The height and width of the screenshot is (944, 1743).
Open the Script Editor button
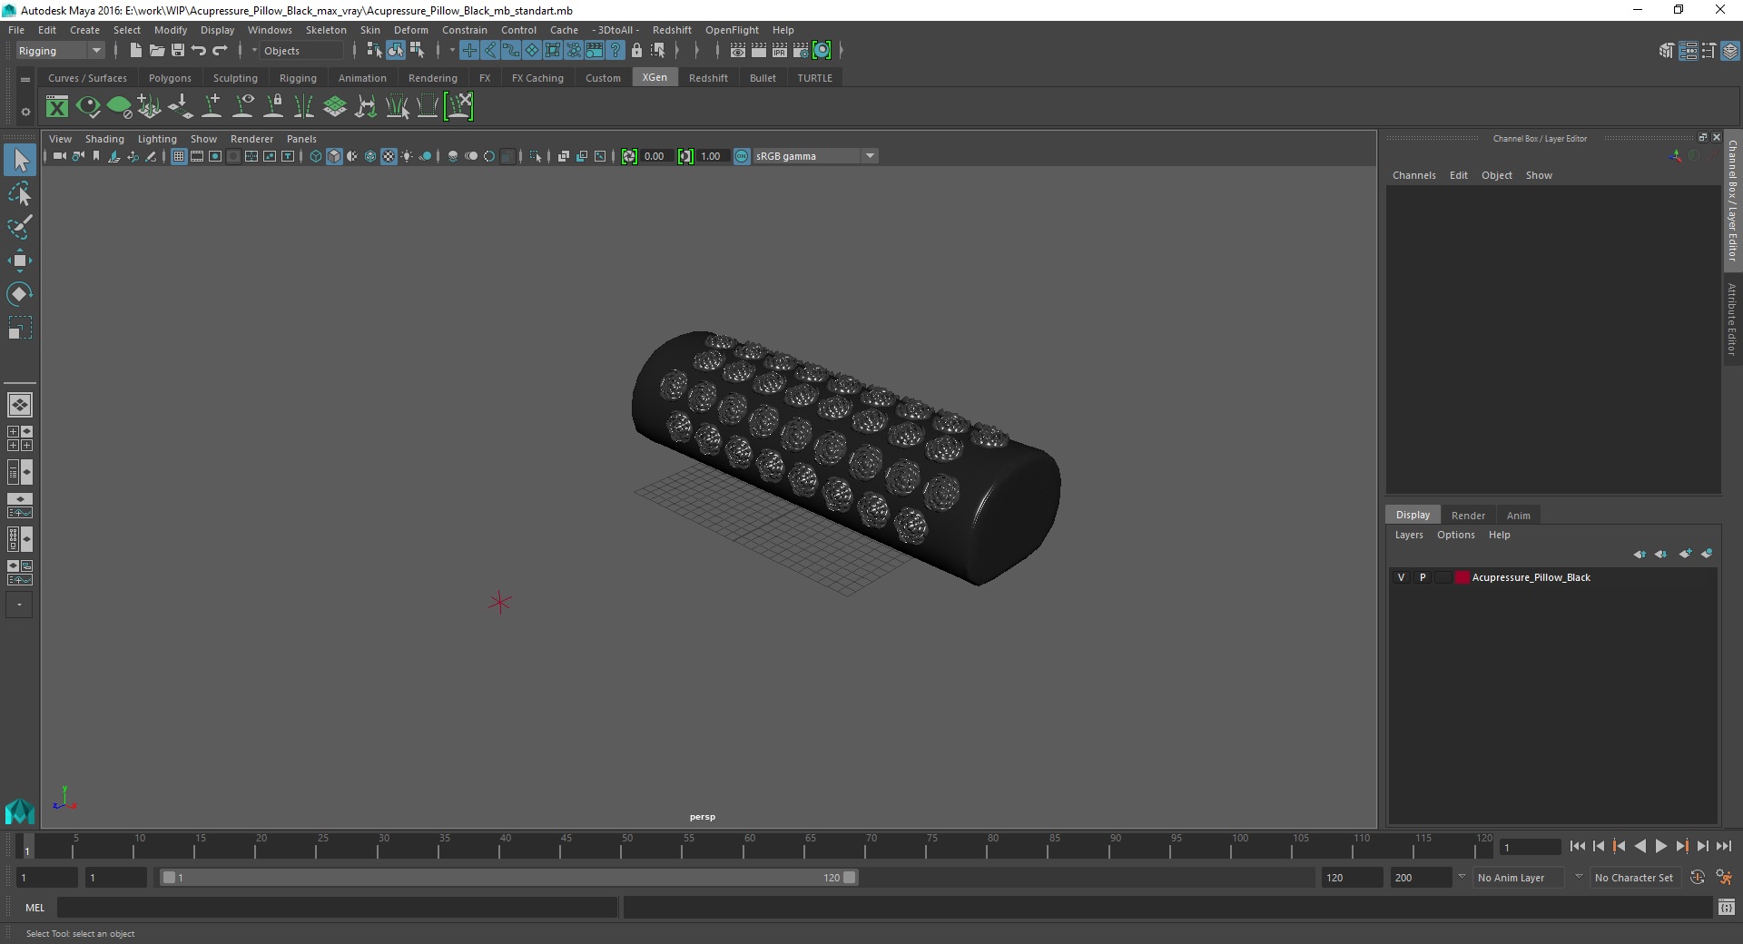1726,908
